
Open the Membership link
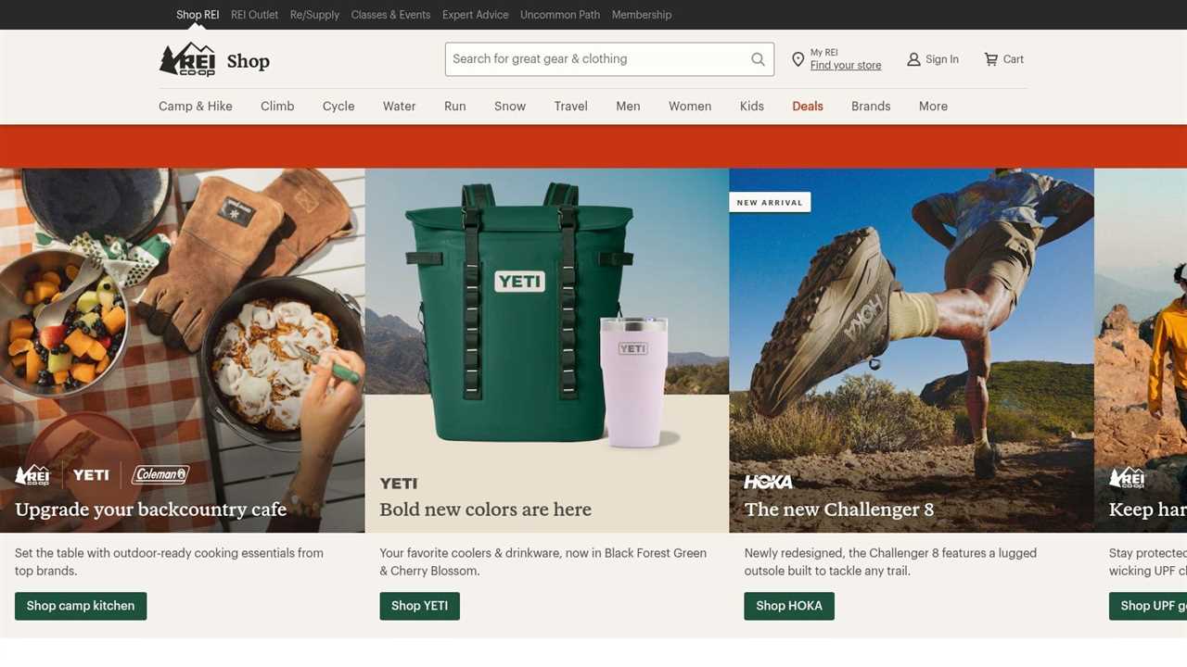click(642, 15)
